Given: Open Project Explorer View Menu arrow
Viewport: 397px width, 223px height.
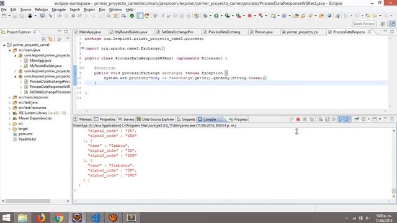Looking at the screenshot, I should tap(68, 38).
